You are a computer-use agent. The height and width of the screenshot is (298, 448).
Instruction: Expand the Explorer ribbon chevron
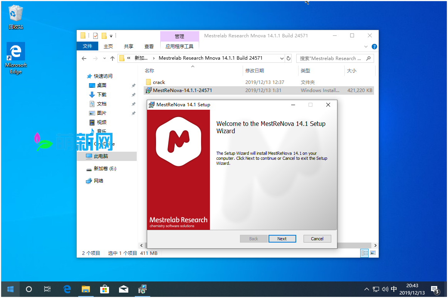366,47
